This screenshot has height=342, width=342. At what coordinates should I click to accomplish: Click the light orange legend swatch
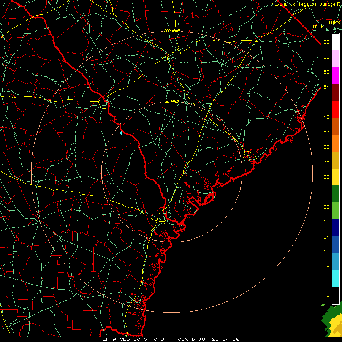click(x=336, y=144)
